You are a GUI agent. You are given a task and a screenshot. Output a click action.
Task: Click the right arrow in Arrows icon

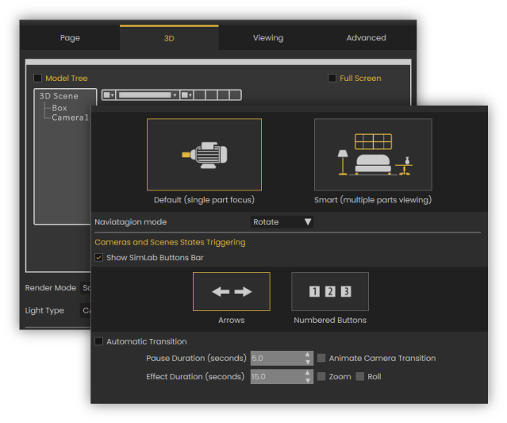[242, 292]
